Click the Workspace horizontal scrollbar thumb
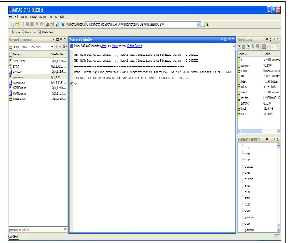289x243 pixels. tap(252, 131)
